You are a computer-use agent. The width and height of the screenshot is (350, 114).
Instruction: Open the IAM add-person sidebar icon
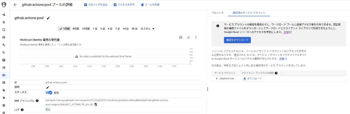point(4,15)
